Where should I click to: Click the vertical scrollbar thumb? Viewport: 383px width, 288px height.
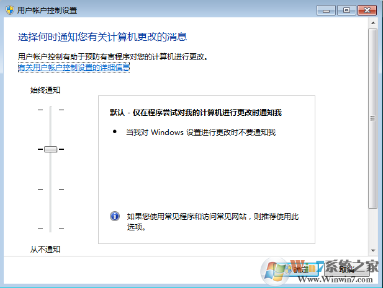[372, 118]
